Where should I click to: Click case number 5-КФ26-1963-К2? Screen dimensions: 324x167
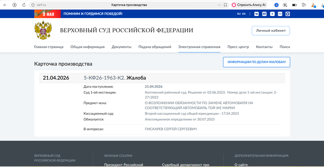pos(104,78)
